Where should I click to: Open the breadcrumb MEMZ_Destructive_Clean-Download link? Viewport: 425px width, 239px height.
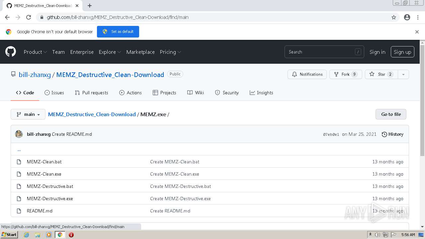pyautogui.click(x=92, y=114)
